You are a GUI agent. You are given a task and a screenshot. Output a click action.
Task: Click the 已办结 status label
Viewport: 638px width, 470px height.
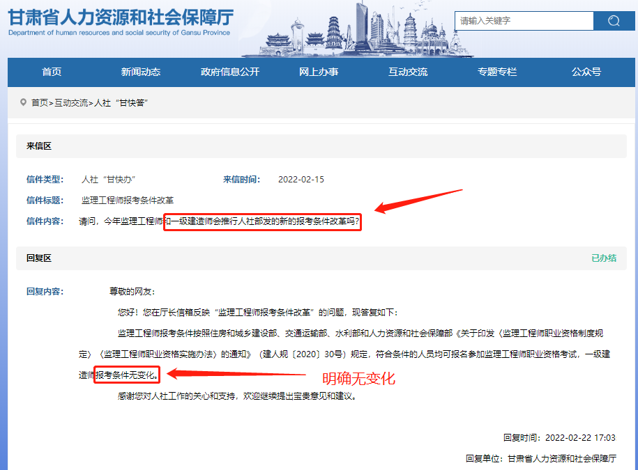[603, 258]
